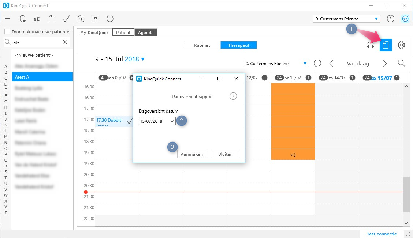Jump to letter S in patient index

6,172
